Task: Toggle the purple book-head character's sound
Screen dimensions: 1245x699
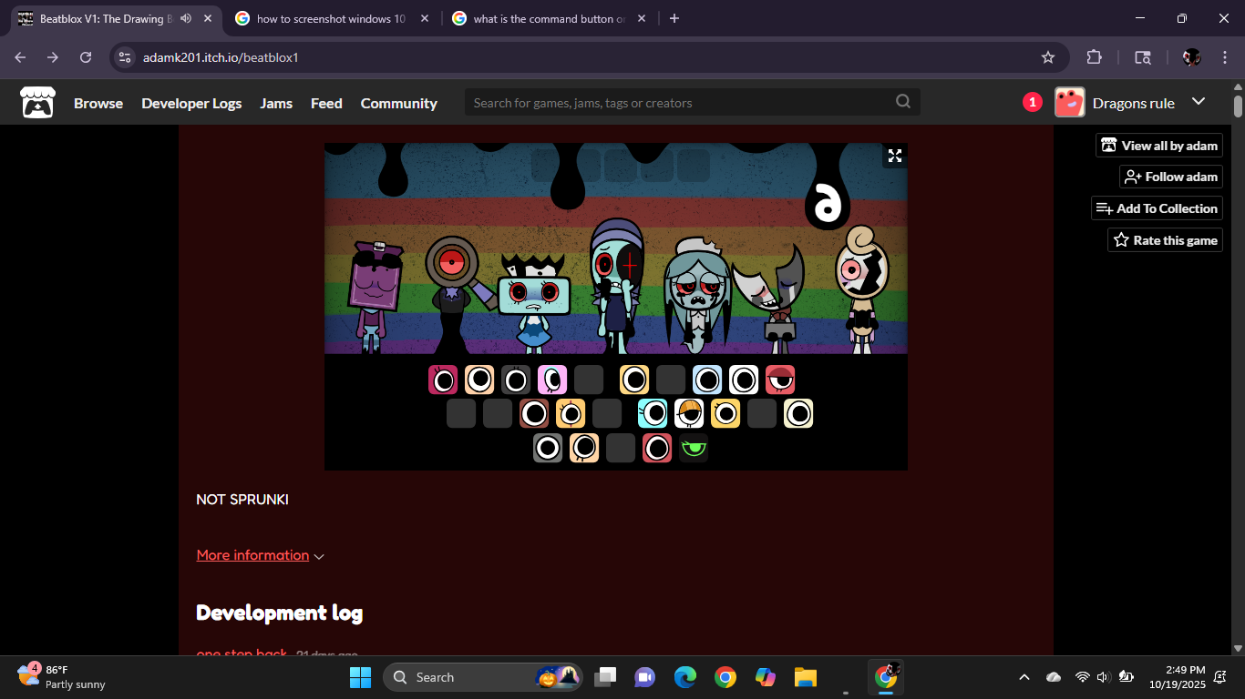Action: (373, 298)
